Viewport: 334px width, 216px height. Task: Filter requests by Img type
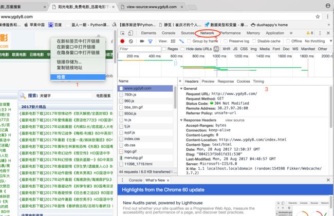pyautogui.click(x=253, y=49)
